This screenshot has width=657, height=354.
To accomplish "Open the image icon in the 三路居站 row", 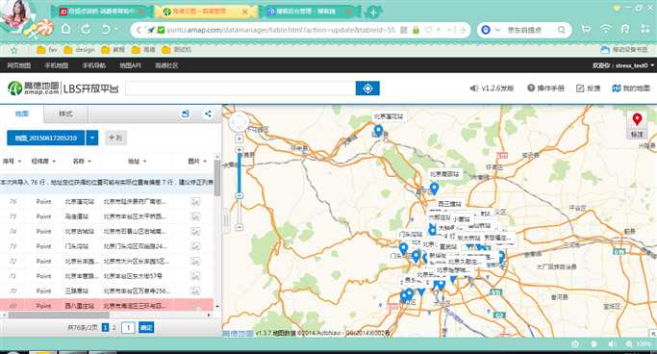I will pyautogui.click(x=195, y=291).
